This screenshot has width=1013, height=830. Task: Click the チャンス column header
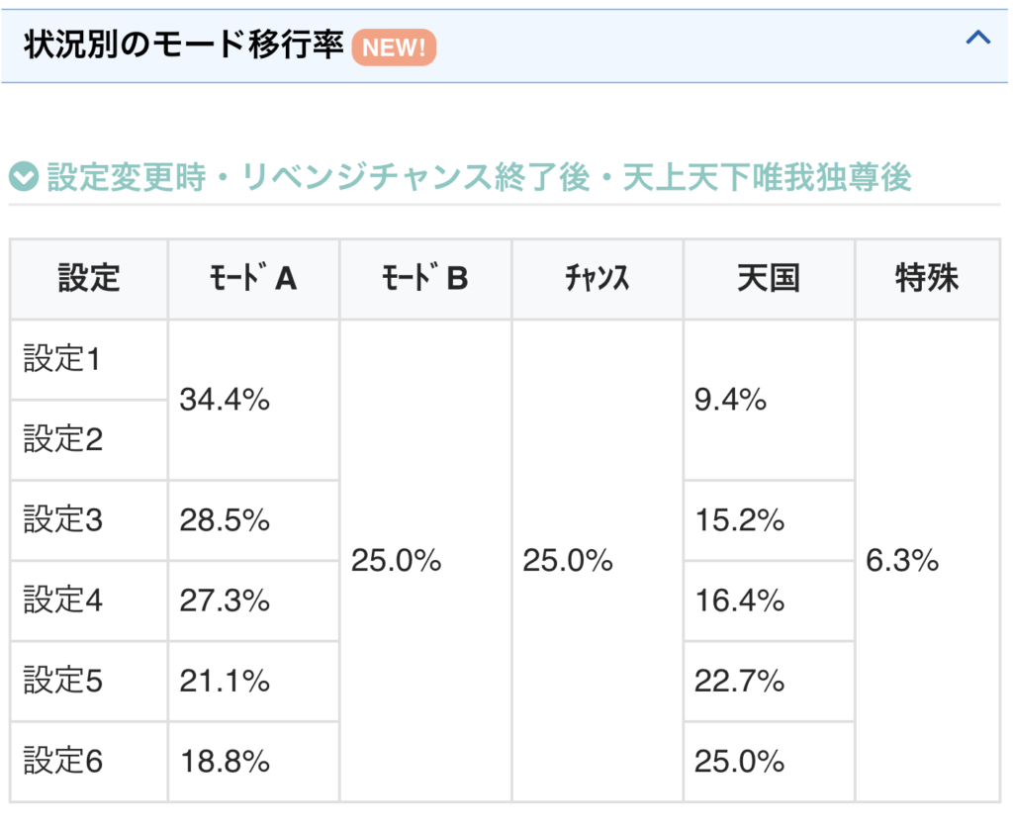tap(597, 279)
